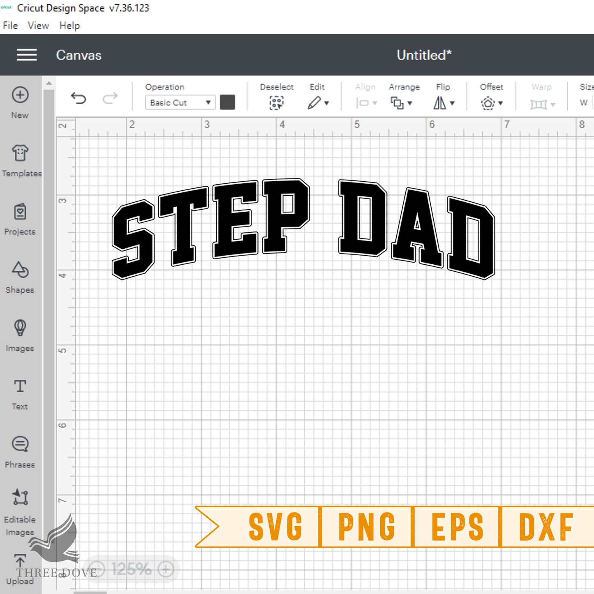Screen dimensions: 594x594
Task: Open the View menu
Action: pyautogui.click(x=38, y=25)
